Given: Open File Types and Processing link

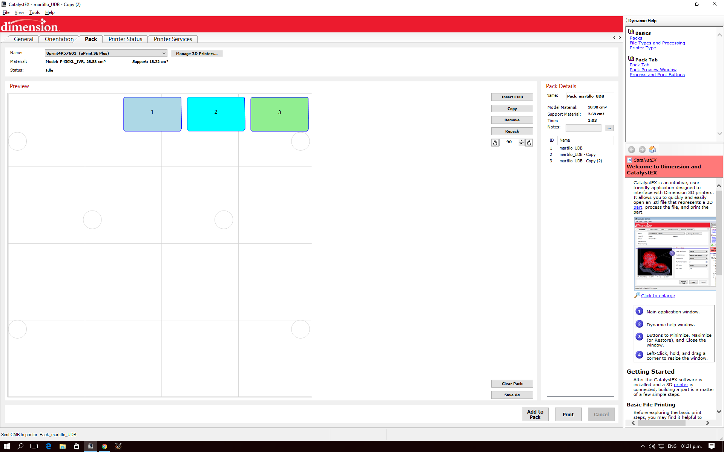Looking at the screenshot, I should click(x=657, y=43).
